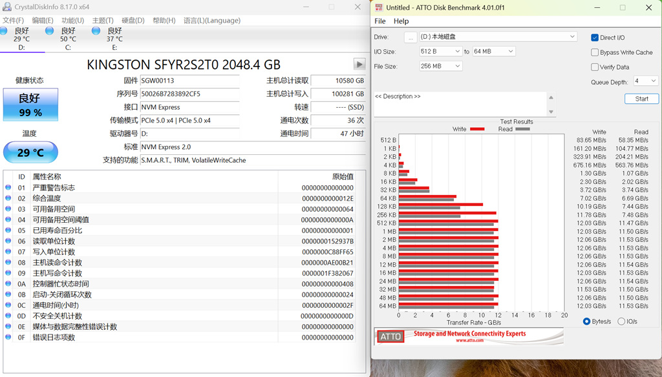Screen dimensions: 662x377
Task: Click the 64 KB write result 7.02 GB/s
Action: coord(592,198)
